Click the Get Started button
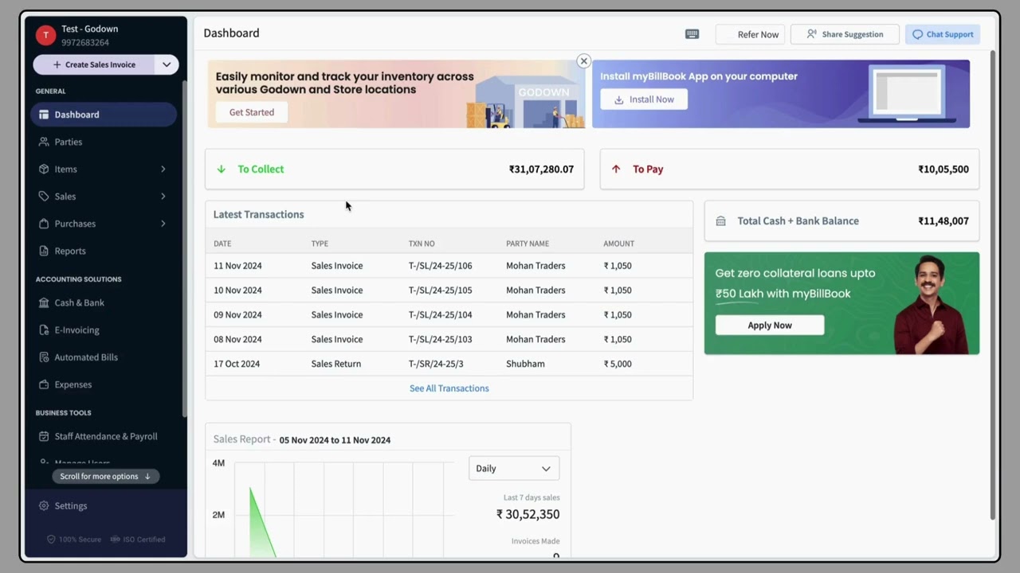Image resolution: width=1020 pixels, height=573 pixels. point(252,112)
